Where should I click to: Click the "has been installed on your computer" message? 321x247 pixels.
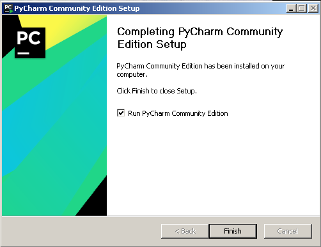pos(201,70)
